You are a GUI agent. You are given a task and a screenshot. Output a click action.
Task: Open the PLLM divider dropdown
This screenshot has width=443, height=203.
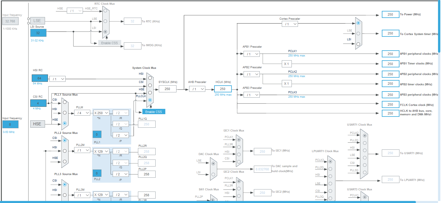click(82, 112)
